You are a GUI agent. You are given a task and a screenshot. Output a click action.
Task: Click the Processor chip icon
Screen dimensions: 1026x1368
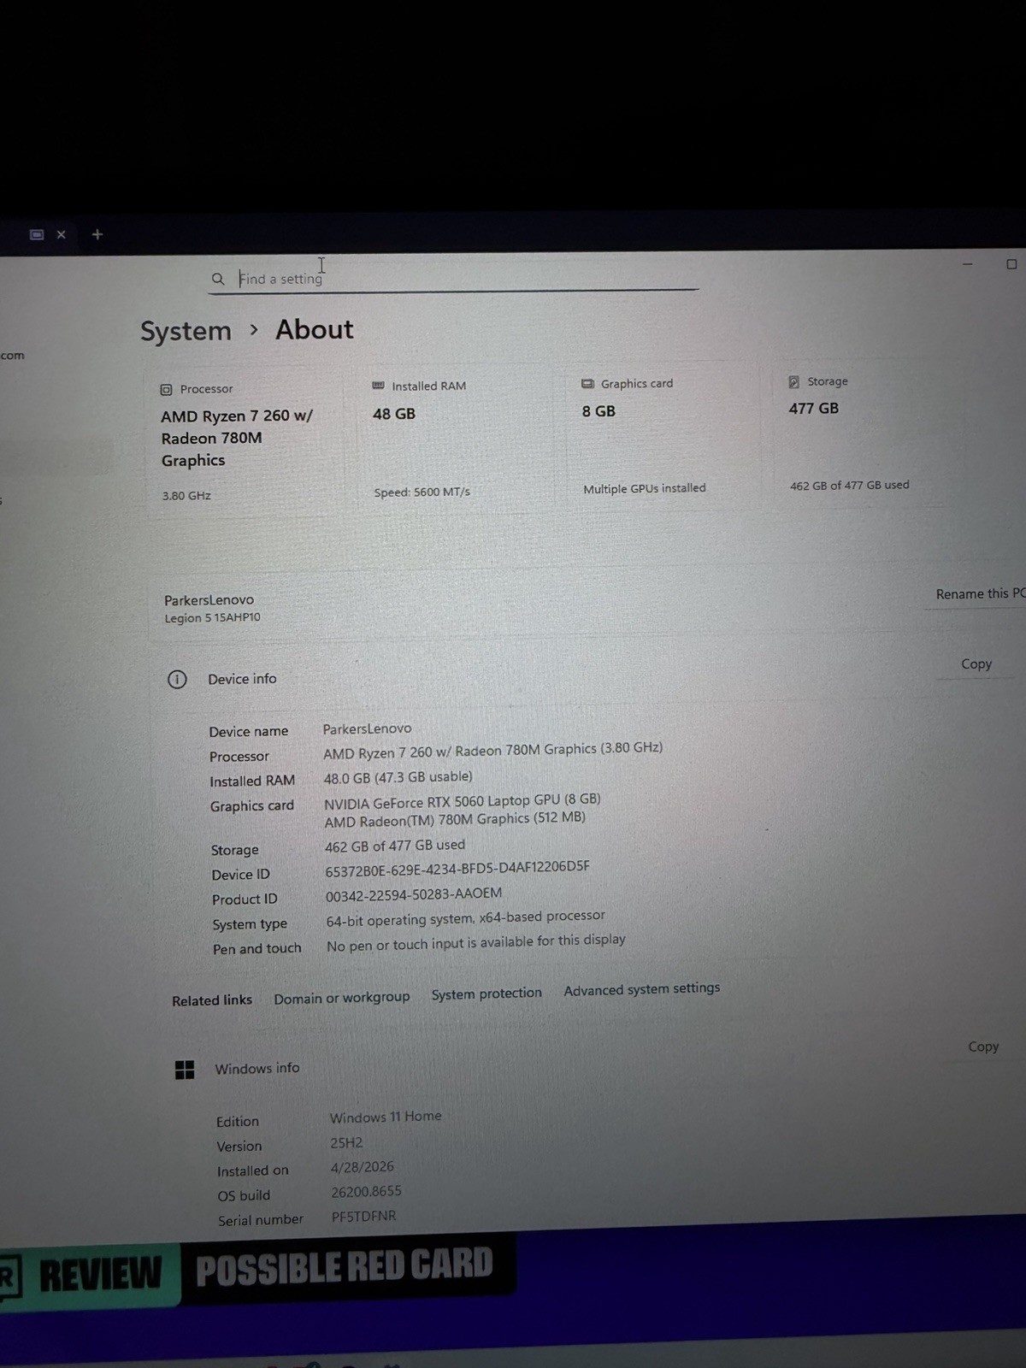click(167, 389)
